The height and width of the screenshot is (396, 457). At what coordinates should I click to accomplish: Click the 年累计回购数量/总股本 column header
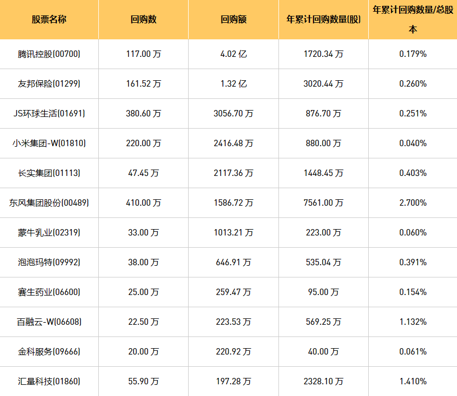click(413, 20)
